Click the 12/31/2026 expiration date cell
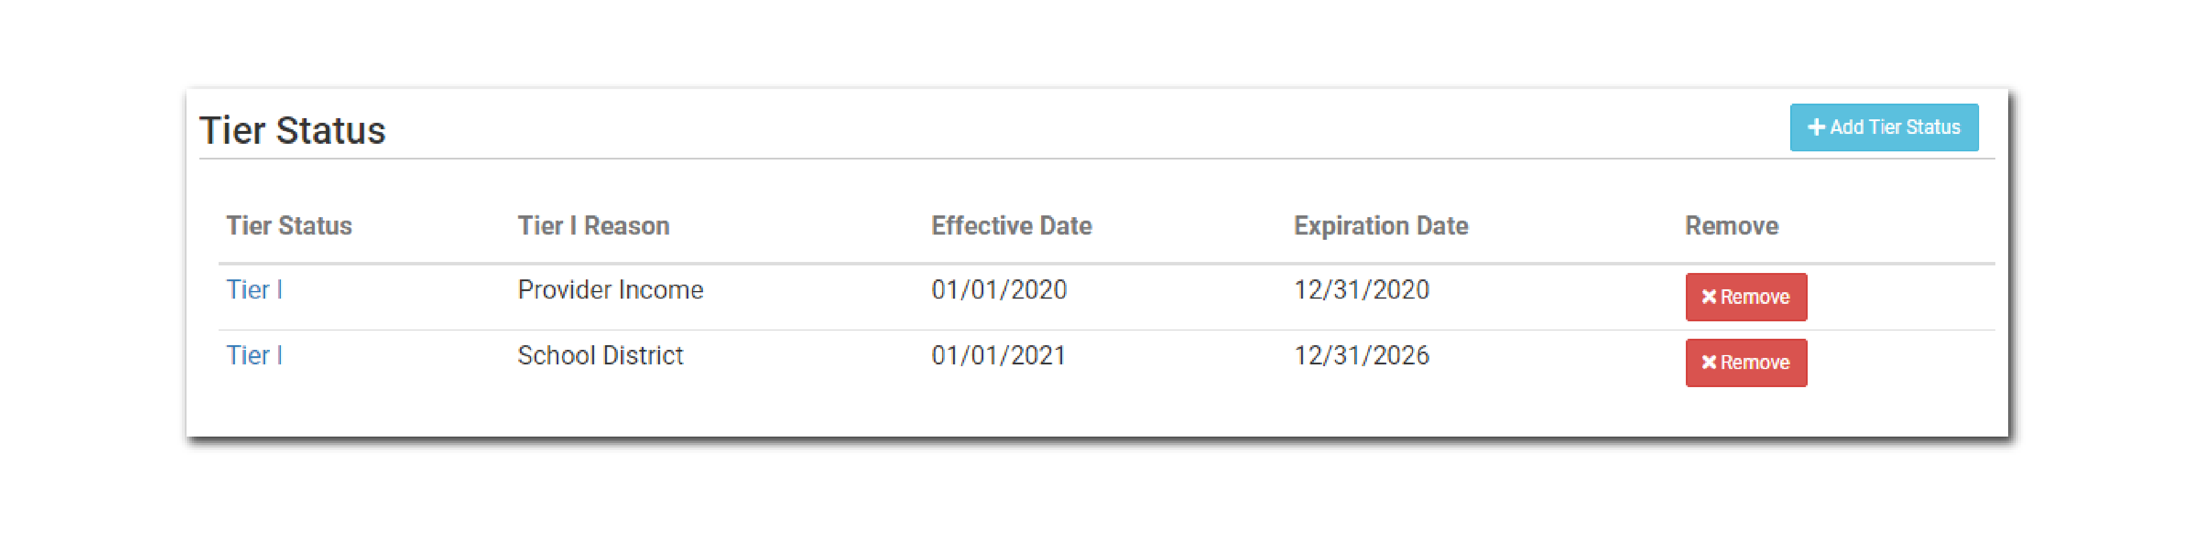Image resolution: width=2186 pixels, height=546 pixels. click(1361, 355)
